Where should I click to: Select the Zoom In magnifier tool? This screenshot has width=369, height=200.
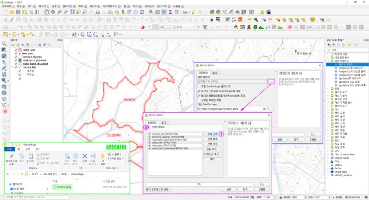pyautogui.click(x=60, y=12)
